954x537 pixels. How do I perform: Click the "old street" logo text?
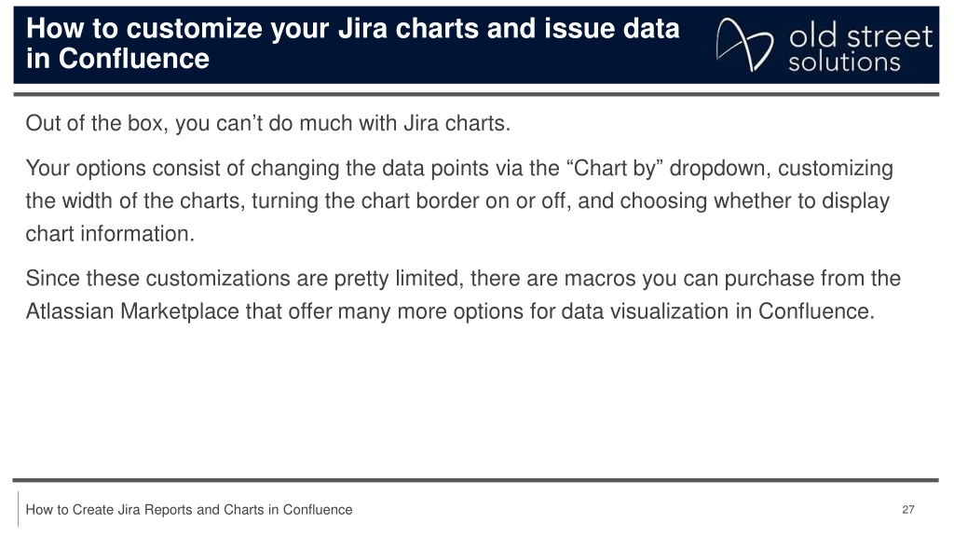click(860, 36)
